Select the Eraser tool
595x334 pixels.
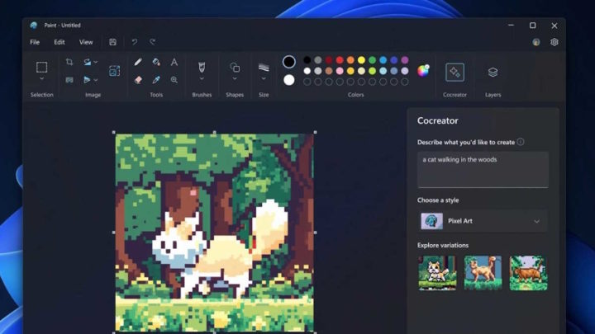coord(138,80)
